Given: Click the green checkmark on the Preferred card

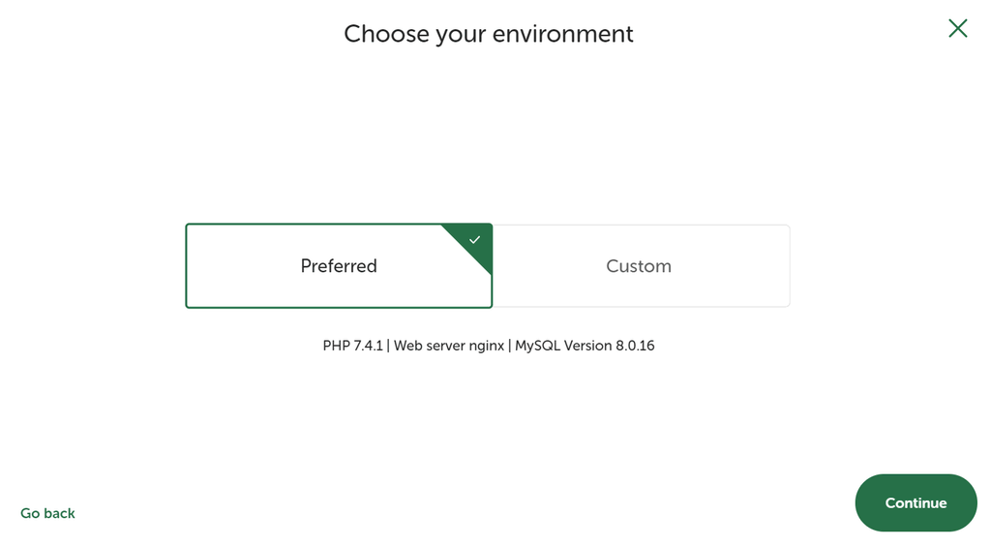Looking at the screenshot, I should [x=474, y=240].
